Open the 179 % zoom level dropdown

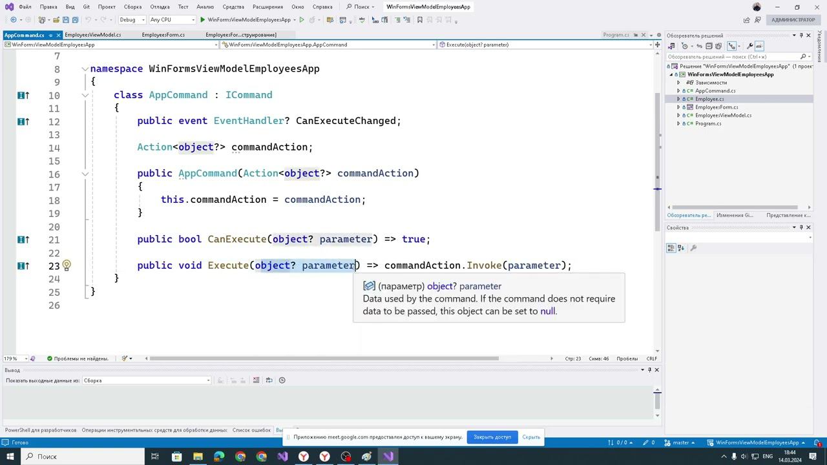pos(16,358)
